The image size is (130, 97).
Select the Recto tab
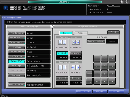66,33
